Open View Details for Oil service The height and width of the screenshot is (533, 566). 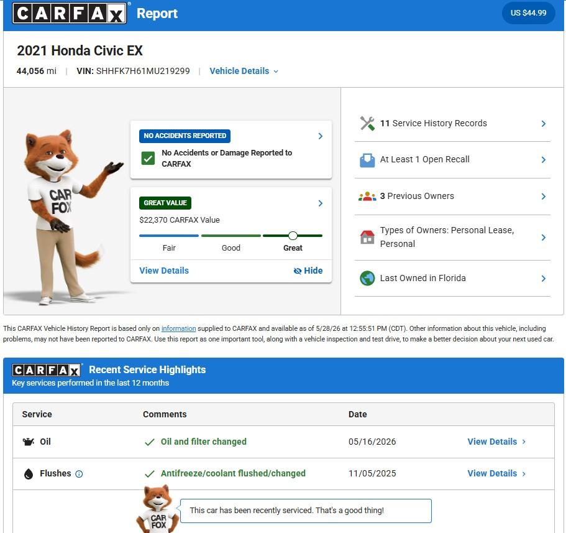(x=496, y=442)
